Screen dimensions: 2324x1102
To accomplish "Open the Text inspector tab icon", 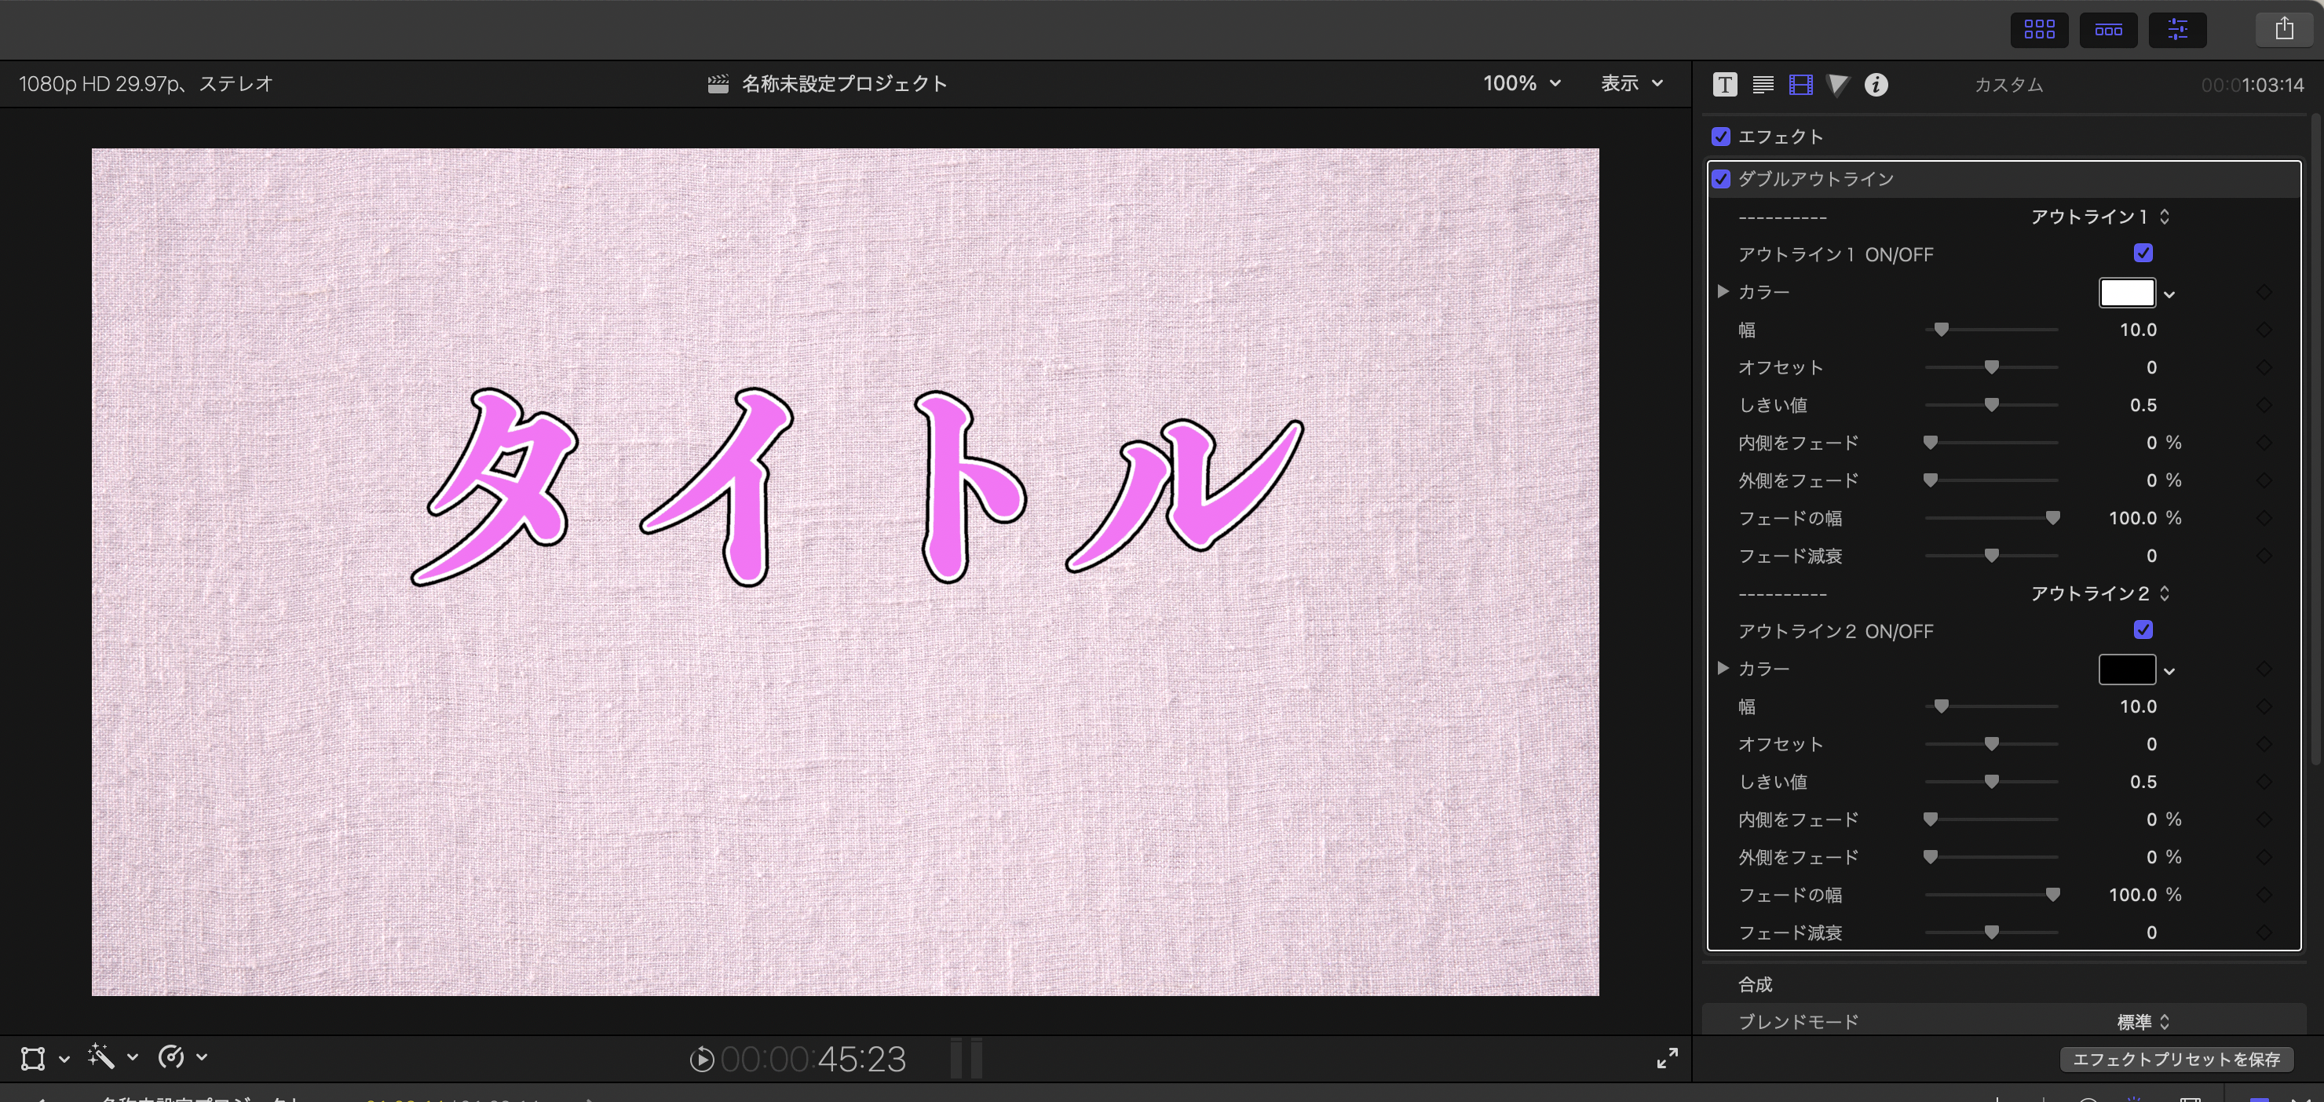I will coord(1724,85).
